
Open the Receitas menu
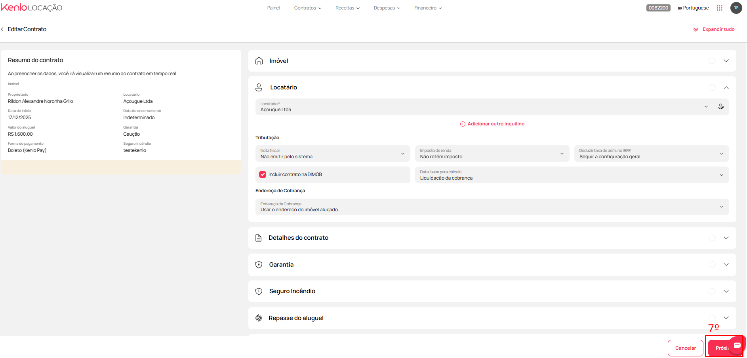coord(347,8)
